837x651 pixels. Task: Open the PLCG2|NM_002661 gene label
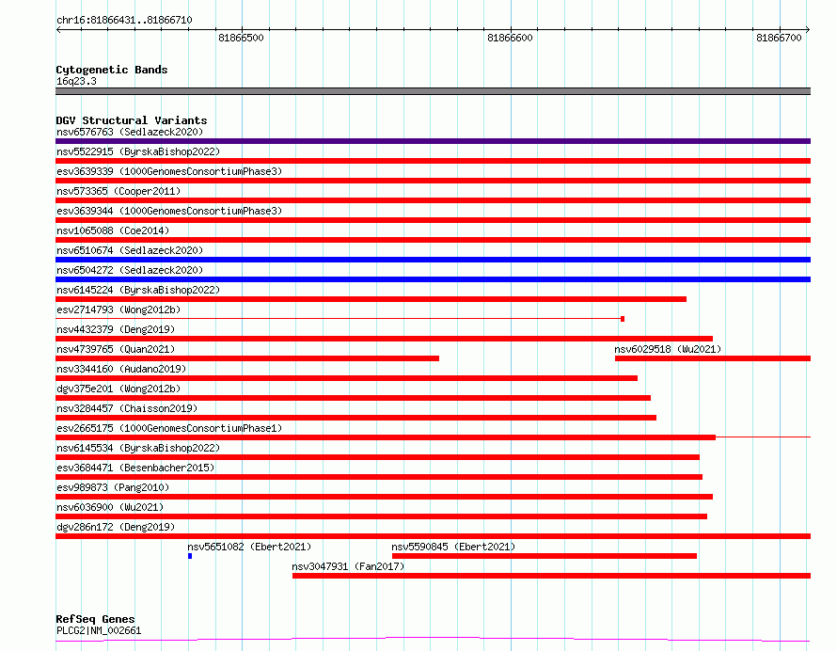pyautogui.click(x=99, y=630)
